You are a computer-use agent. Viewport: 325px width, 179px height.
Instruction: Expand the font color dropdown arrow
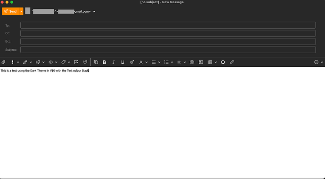pyautogui.click(x=146, y=62)
